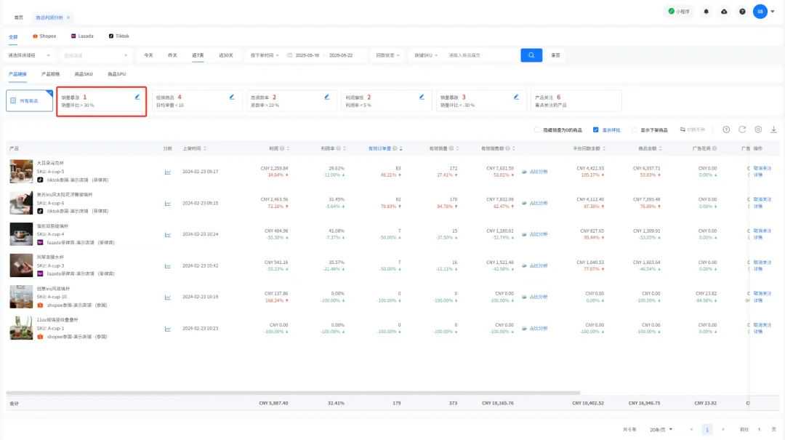The width and height of the screenshot is (785, 440).
Task: Click the refresh icon above the table
Action: tap(742, 129)
